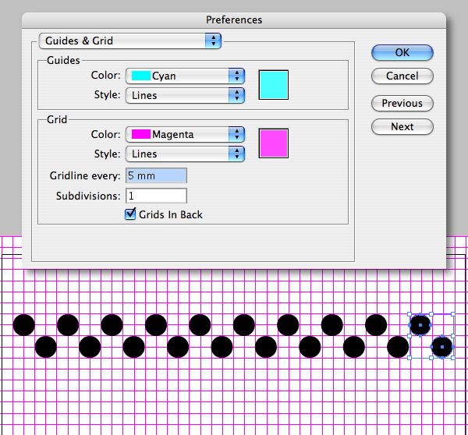
Task: Go to Next preferences pane
Action: [x=402, y=126]
